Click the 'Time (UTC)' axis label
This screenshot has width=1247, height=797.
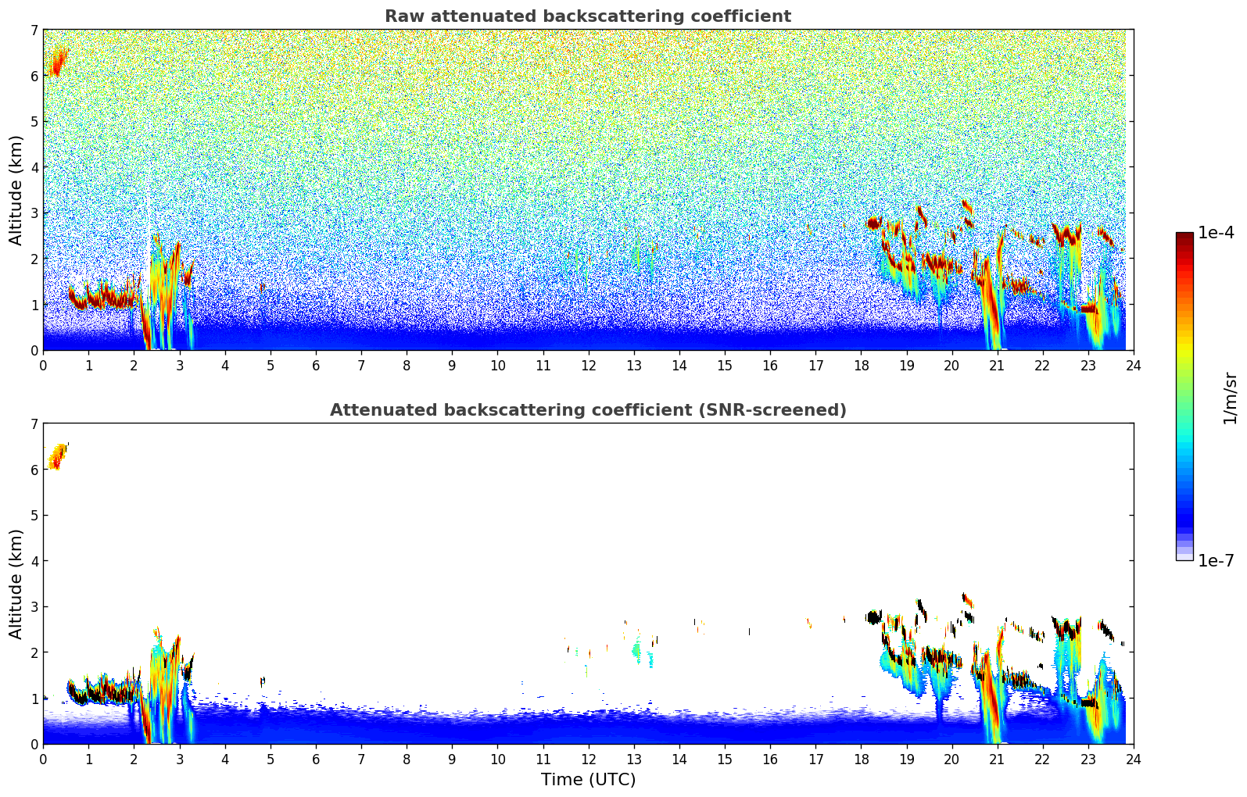point(588,780)
